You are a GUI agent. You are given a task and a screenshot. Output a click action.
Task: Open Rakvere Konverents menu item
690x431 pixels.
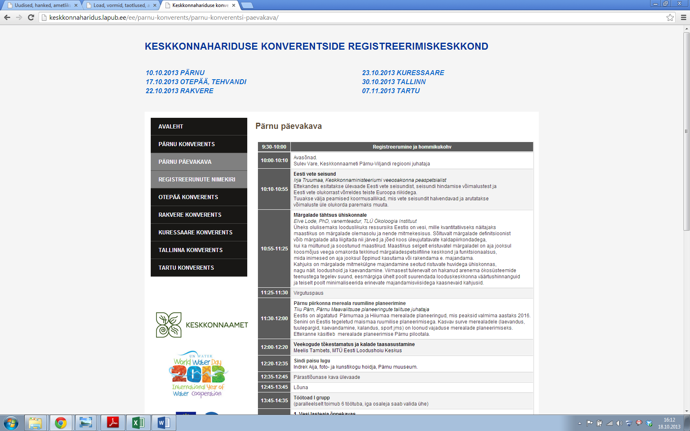point(199,215)
